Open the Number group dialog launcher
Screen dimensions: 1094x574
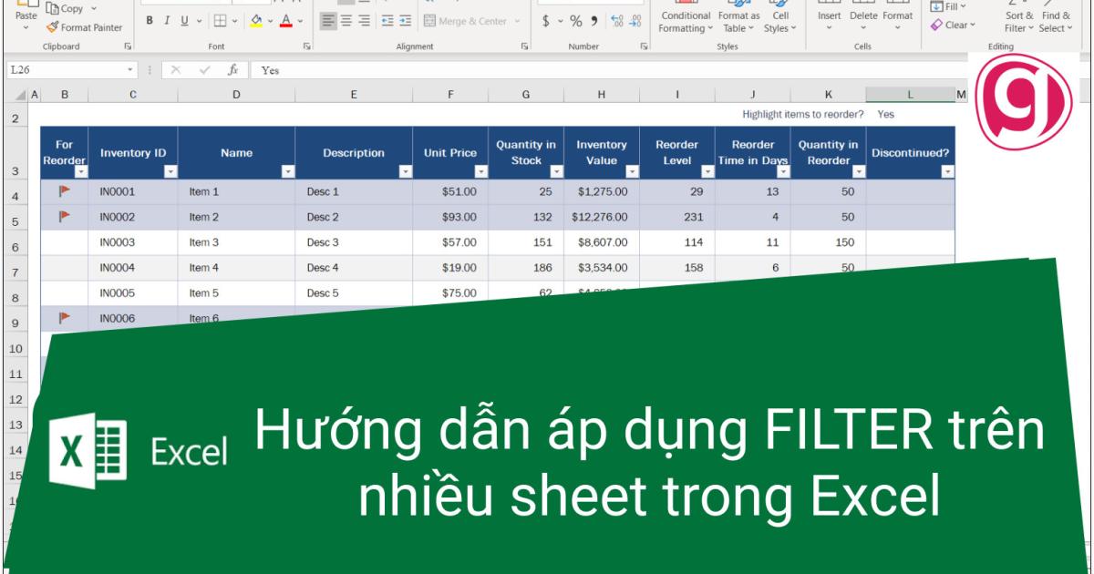point(645,45)
